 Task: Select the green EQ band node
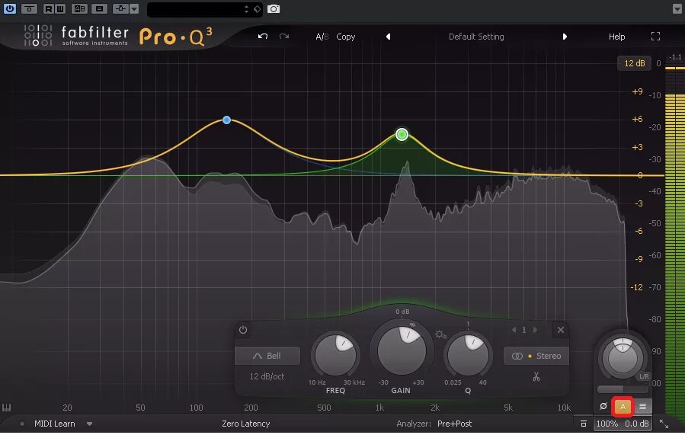point(402,134)
